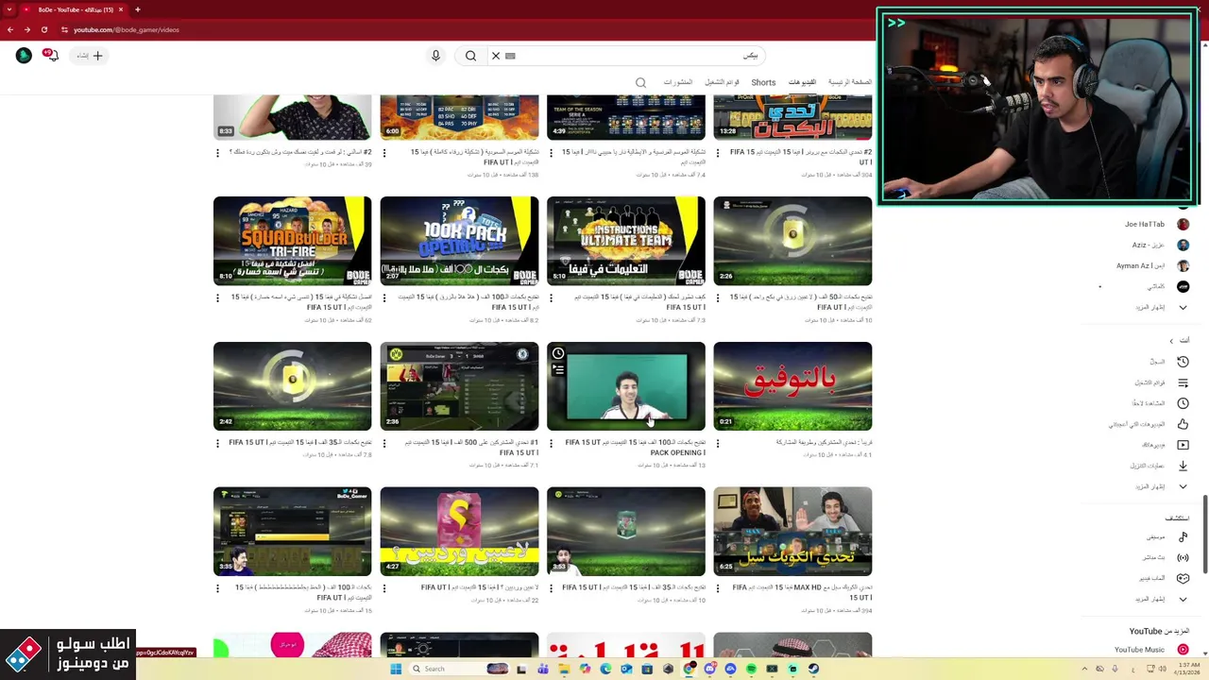Open the playlists channel tab
This screenshot has width=1209, height=680.
point(722,82)
